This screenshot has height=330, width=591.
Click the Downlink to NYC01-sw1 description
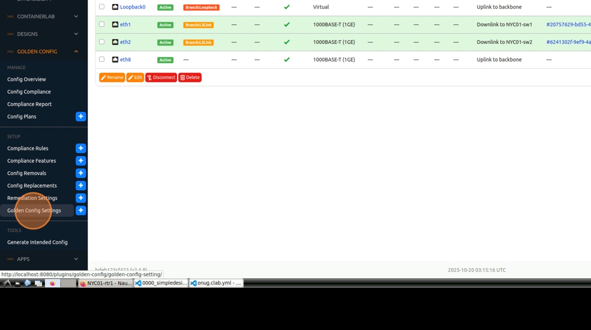pos(504,24)
